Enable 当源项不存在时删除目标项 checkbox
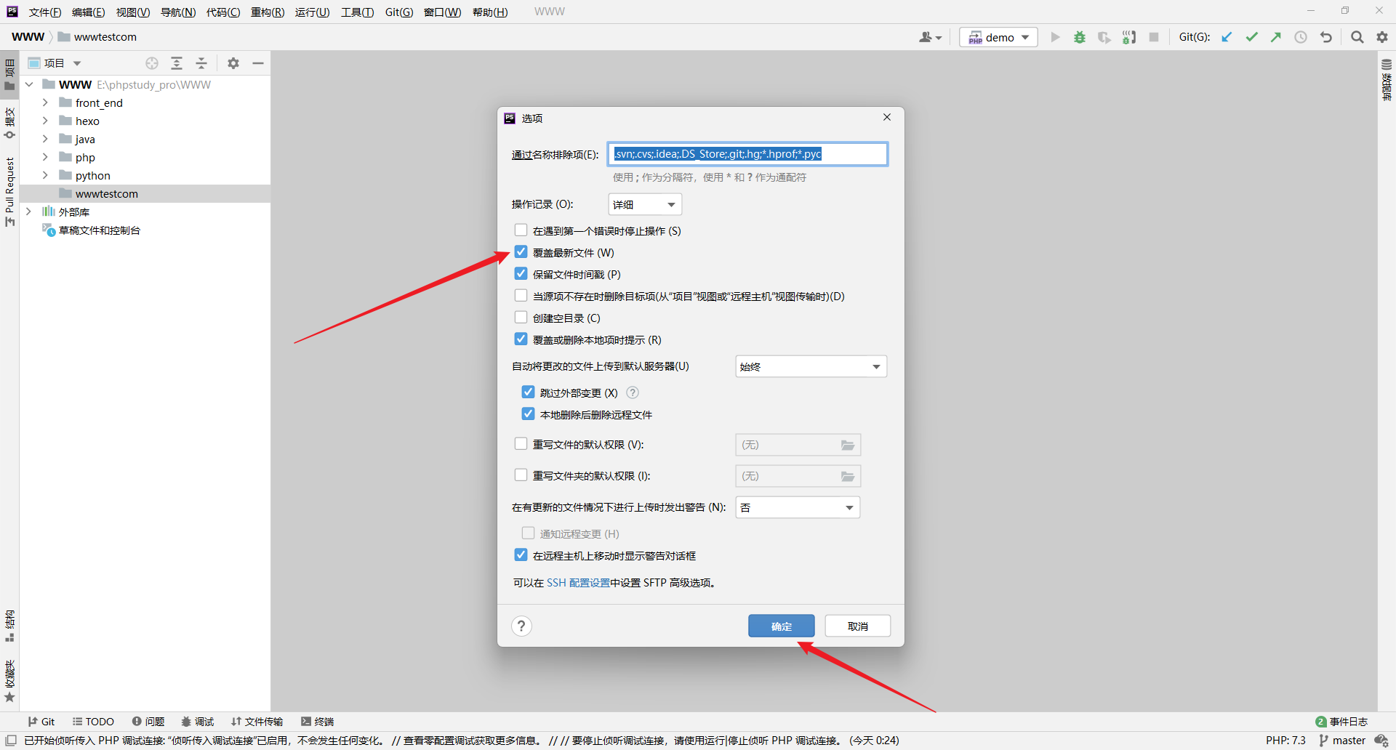 coord(521,296)
